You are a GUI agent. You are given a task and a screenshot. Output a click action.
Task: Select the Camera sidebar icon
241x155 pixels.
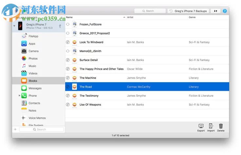coord(24,51)
